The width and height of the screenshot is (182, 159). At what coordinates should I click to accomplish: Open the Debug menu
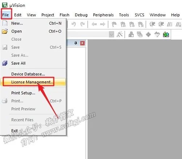click(x=81, y=15)
